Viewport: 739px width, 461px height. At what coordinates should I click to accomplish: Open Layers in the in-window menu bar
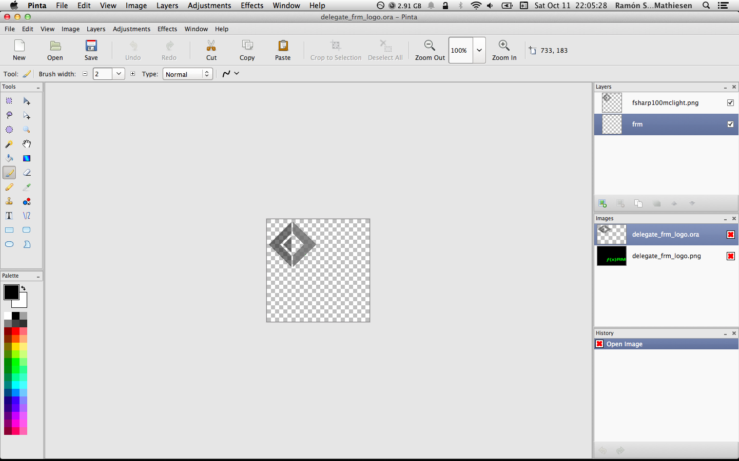[96, 29]
